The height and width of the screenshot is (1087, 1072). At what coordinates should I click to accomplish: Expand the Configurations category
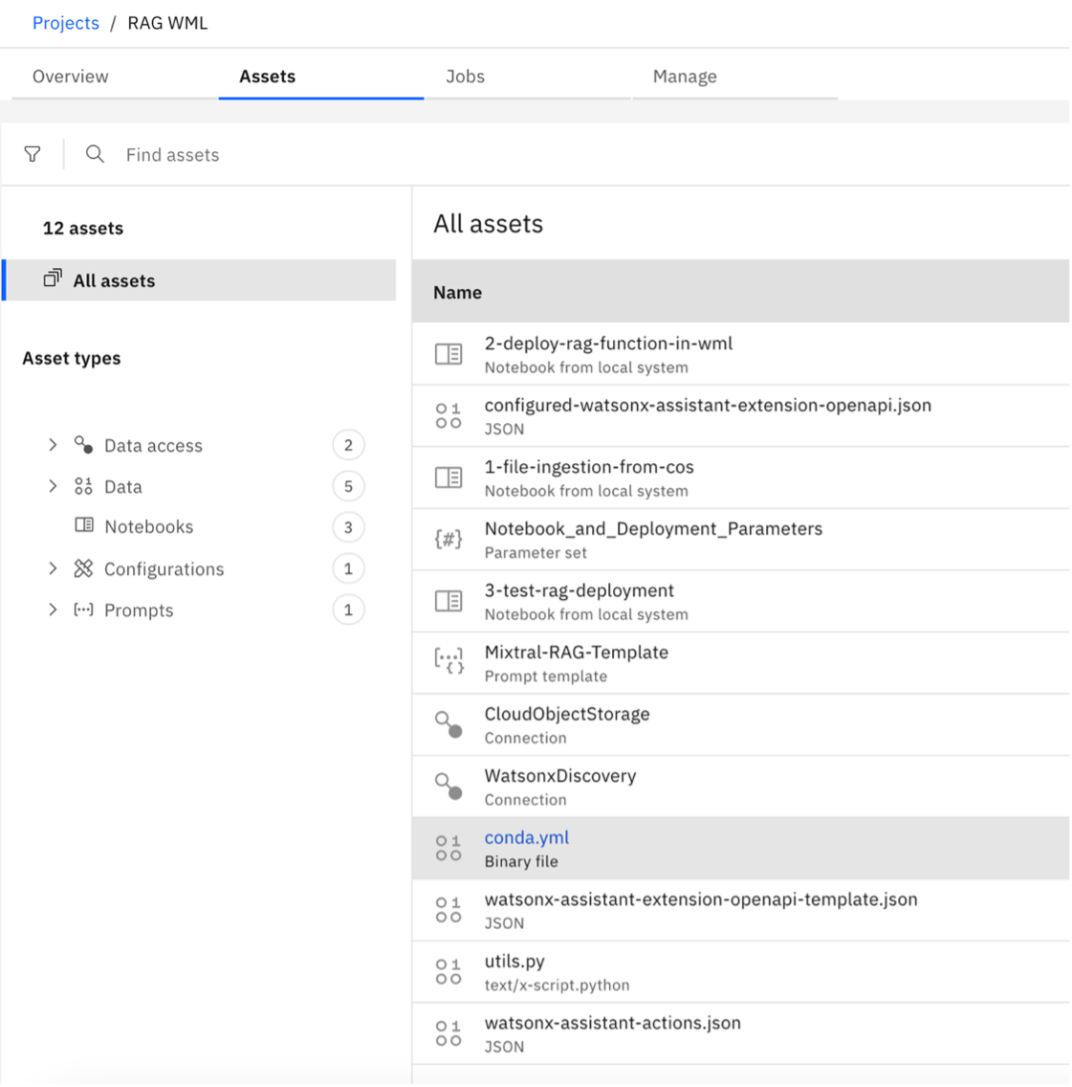[54, 568]
